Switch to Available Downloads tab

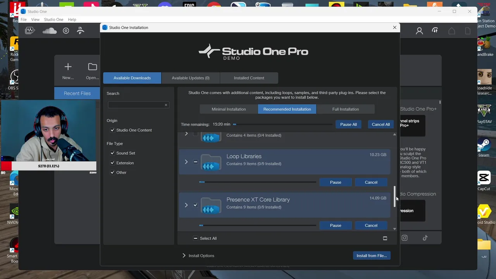point(132,78)
